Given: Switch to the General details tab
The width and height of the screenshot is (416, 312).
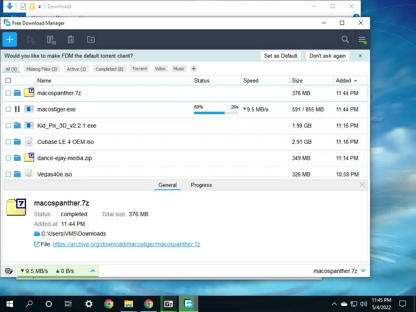Looking at the screenshot, I should coord(167,185).
